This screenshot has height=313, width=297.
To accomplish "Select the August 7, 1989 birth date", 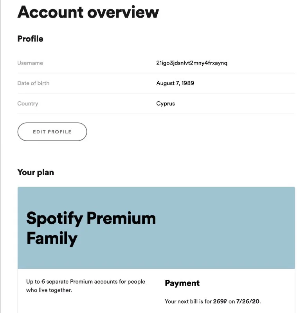I will tap(175, 83).
